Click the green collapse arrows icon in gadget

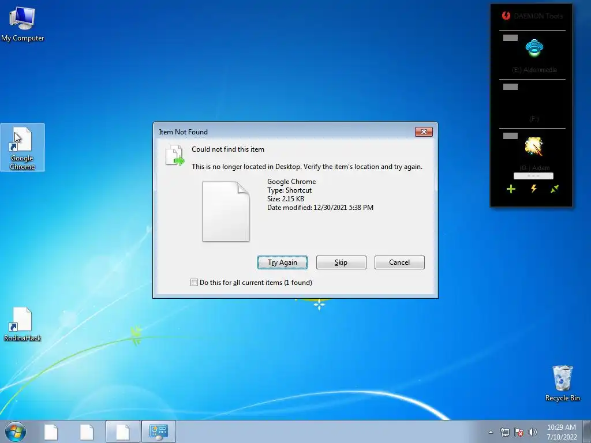[x=555, y=189]
